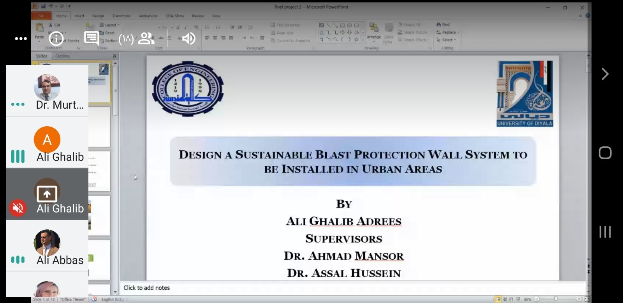This screenshot has height=303, width=623.
Task: Switch to the Outline pane tab
Action: (62, 56)
